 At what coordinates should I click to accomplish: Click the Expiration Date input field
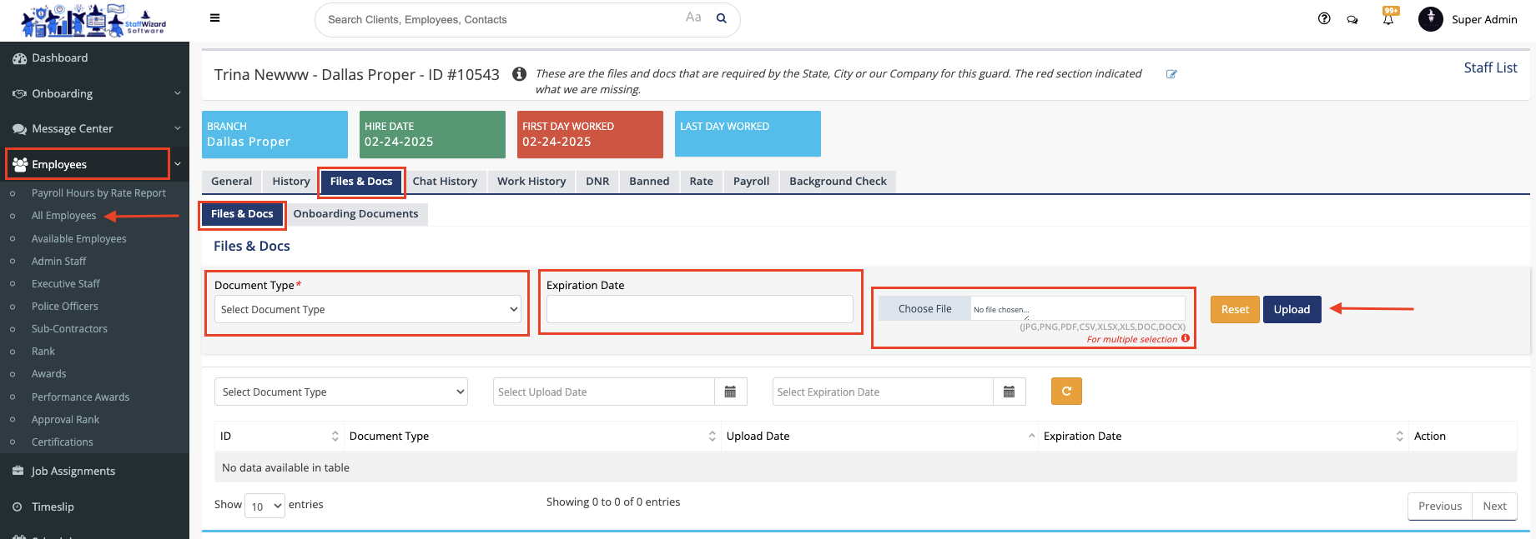(699, 309)
